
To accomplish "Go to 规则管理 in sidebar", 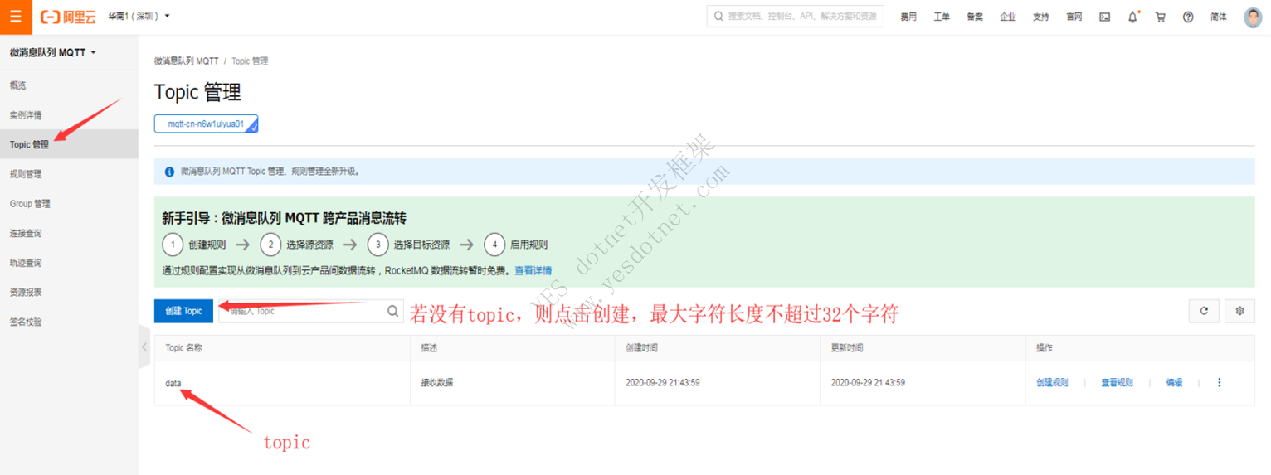I will click(x=26, y=174).
